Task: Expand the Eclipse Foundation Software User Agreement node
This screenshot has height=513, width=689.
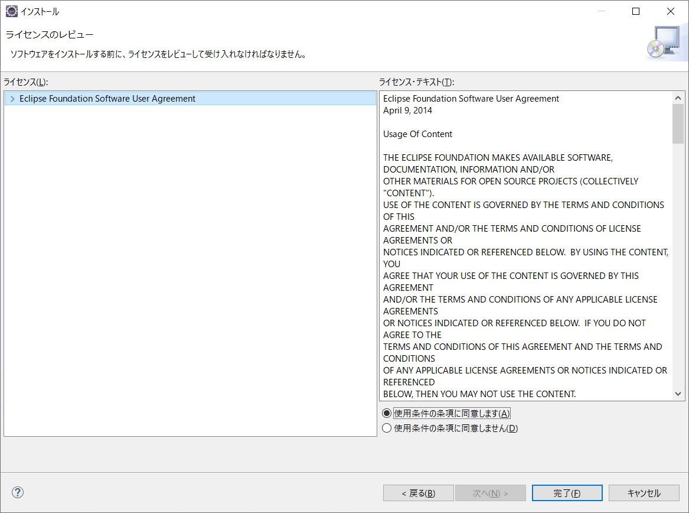Action: (x=12, y=99)
